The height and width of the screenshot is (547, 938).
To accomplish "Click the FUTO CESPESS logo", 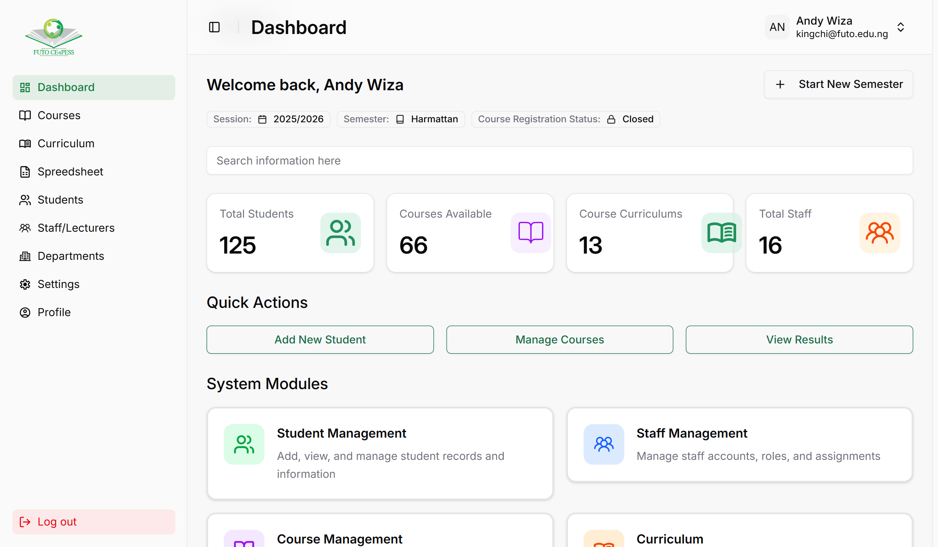I will (54, 36).
